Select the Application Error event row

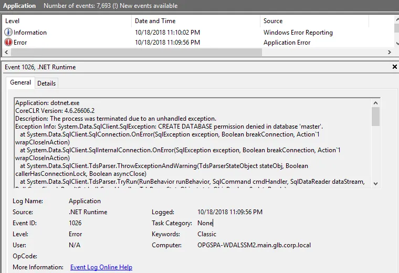pyautogui.click(x=198, y=42)
